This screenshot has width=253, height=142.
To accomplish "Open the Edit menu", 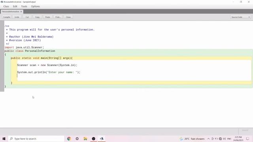I will pyautogui.click(x=15, y=6).
